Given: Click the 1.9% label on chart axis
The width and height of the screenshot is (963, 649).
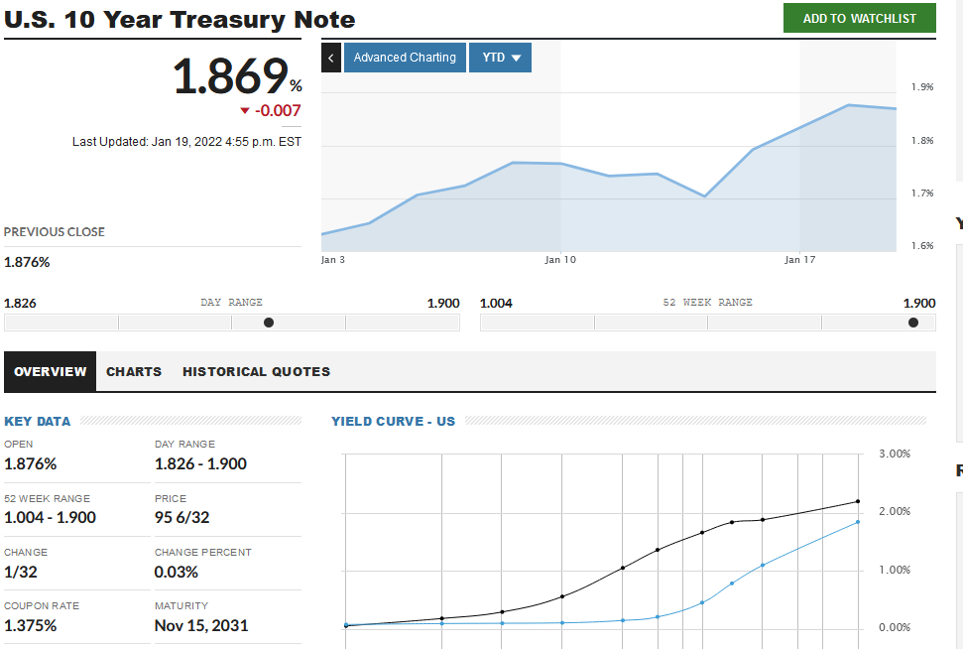Looking at the screenshot, I should pyautogui.click(x=922, y=87).
